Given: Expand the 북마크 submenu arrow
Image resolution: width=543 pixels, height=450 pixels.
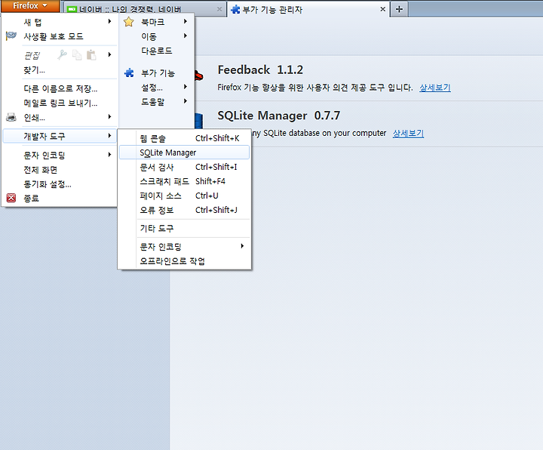Looking at the screenshot, I should pos(186,21).
